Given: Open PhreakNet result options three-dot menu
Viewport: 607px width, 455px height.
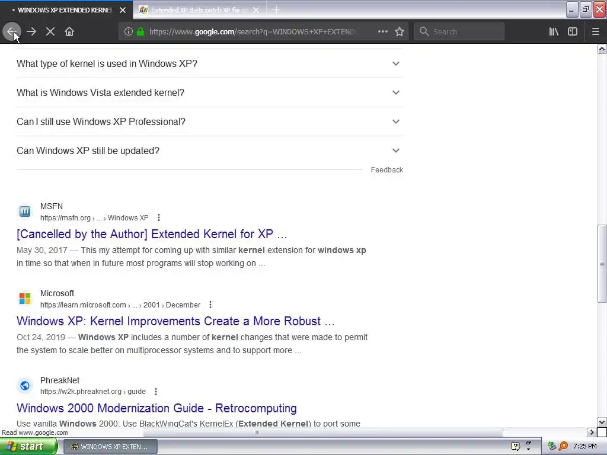Looking at the screenshot, I should [x=156, y=392].
